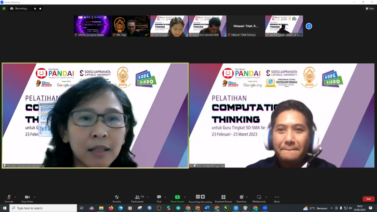
Task: Open the Participants panel
Action: coord(137,198)
